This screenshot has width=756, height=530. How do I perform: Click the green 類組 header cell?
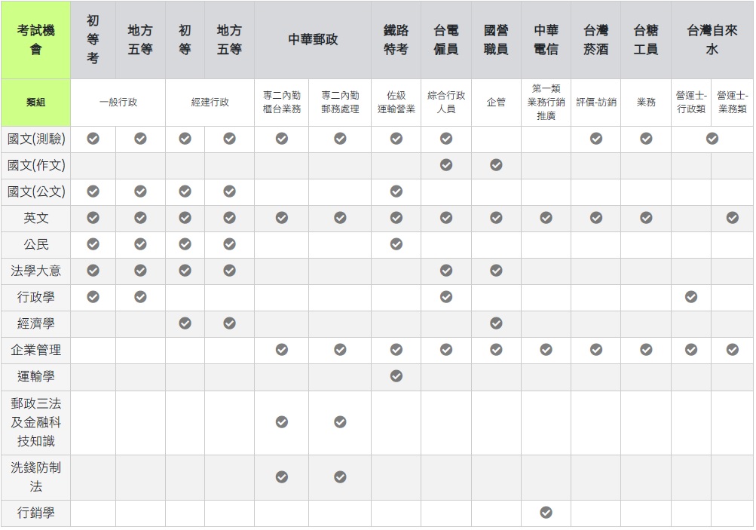[35, 103]
